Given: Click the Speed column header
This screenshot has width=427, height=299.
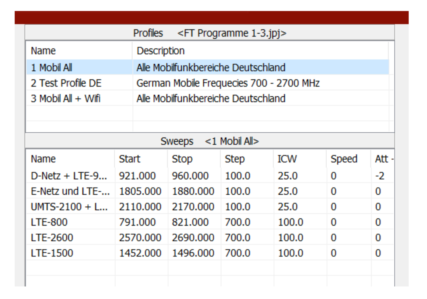Looking at the screenshot, I should coord(344,159).
